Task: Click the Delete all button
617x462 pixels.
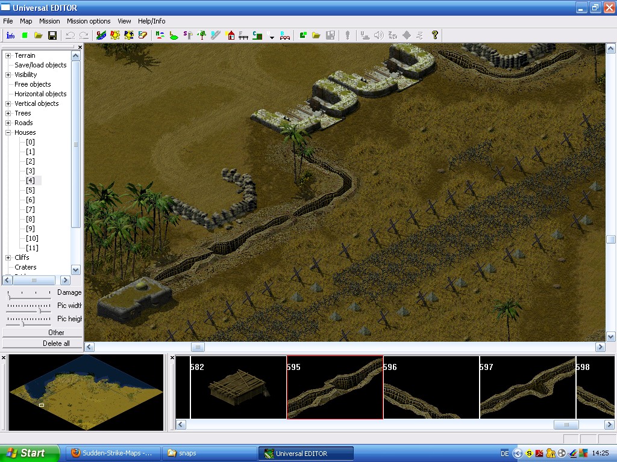Action: tap(43, 343)
